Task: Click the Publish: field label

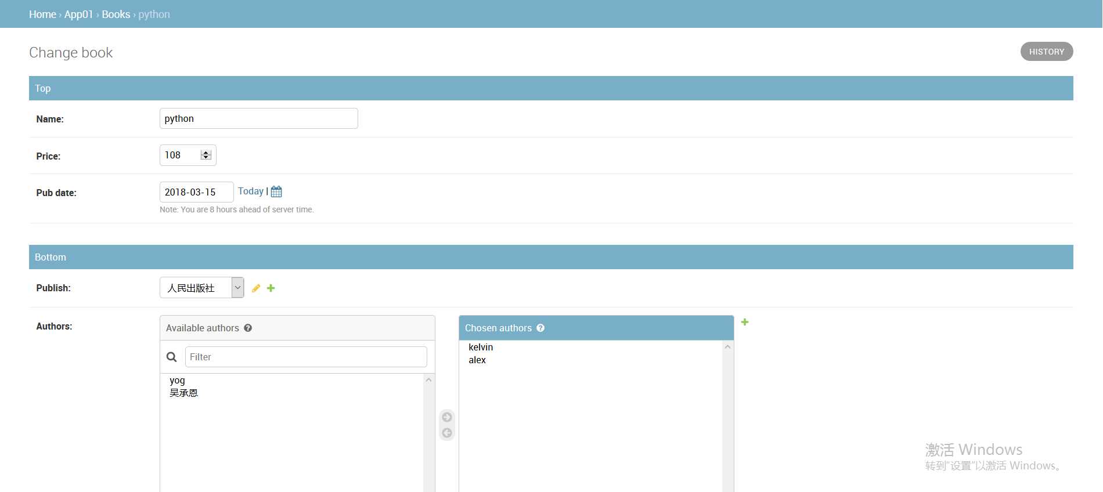Action: click(53, 288)
